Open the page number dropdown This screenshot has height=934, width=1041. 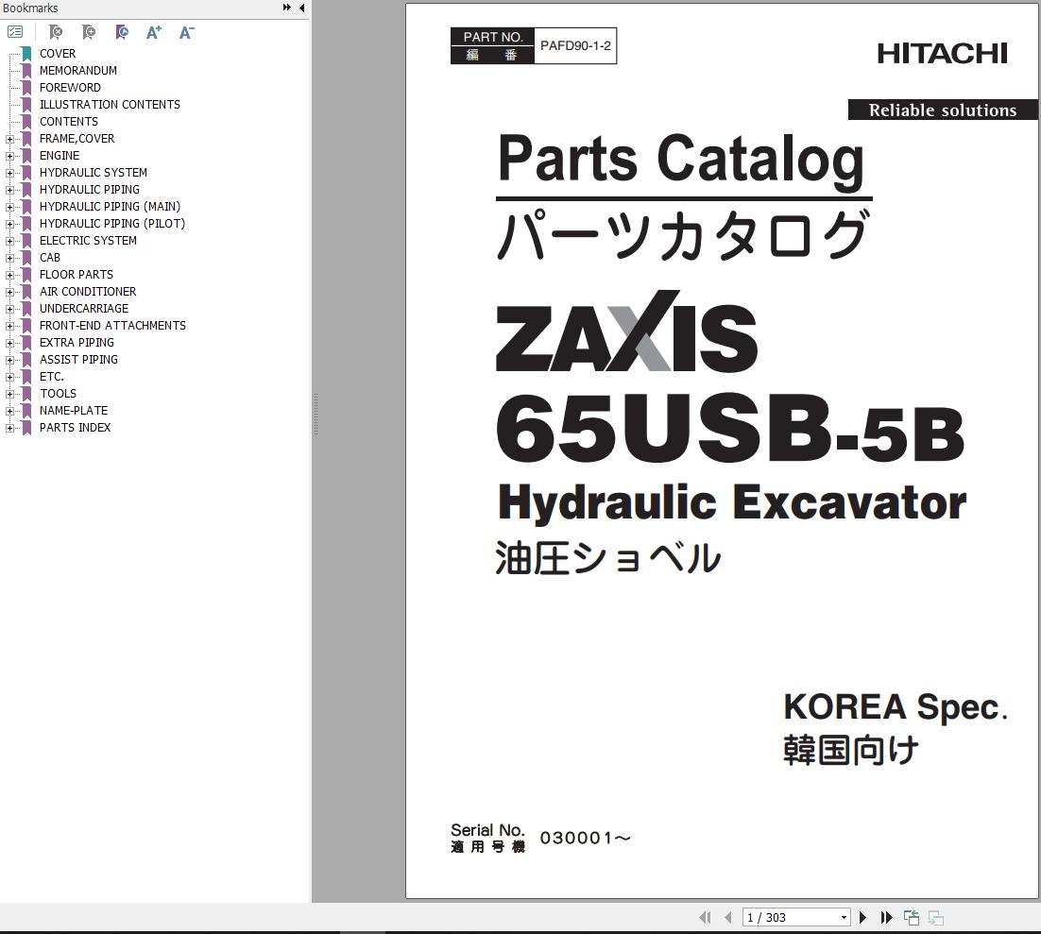[x=844, y=917]
